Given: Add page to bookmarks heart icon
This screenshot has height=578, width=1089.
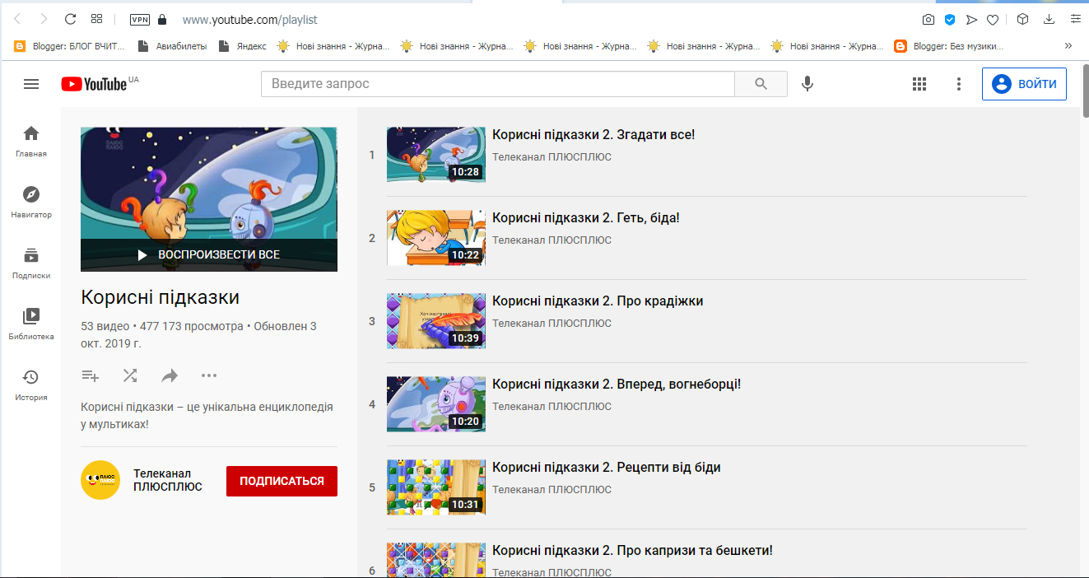Looking at the screenshot, I should (x=993, y=19).
